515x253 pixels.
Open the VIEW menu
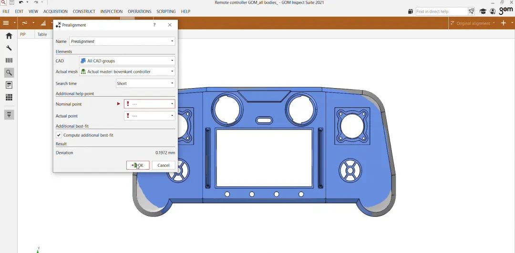[33, 11]
